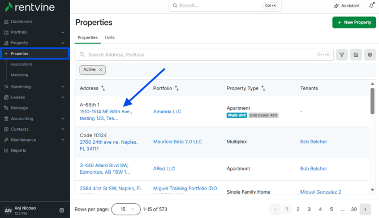
Task: Click the Rentvine logo
Action: click(x=30, y=7)
